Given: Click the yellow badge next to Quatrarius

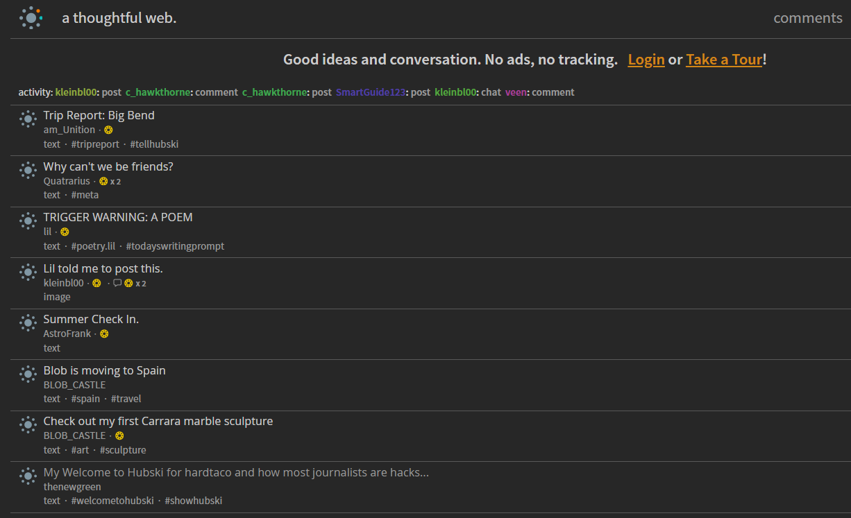Looking at the screenshot, I should tap(103, 181).
